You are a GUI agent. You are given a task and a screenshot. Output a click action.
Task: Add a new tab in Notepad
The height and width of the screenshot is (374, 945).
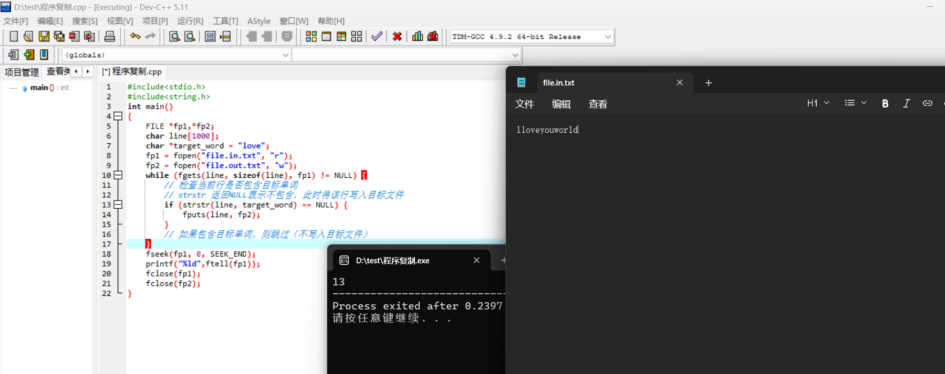tap(708, 82)
